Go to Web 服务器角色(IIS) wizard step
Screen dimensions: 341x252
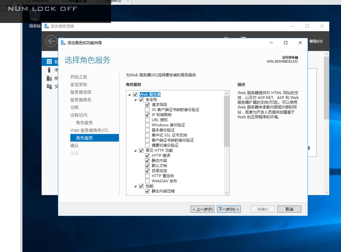coord(89,130)
